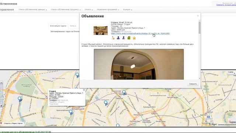This screenshot has width=236, height=133.
Task: Click the dialog vertical scrollbar thumb
Action: (199, 28)
